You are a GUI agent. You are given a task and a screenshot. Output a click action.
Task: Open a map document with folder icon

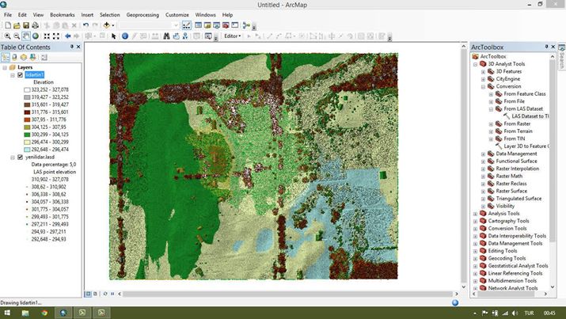click(17, 25)
